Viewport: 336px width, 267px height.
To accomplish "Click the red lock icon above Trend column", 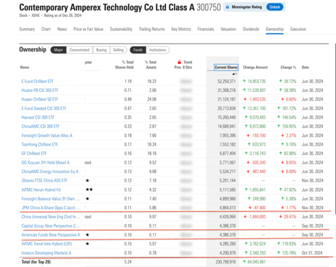I will click(179, 62).
